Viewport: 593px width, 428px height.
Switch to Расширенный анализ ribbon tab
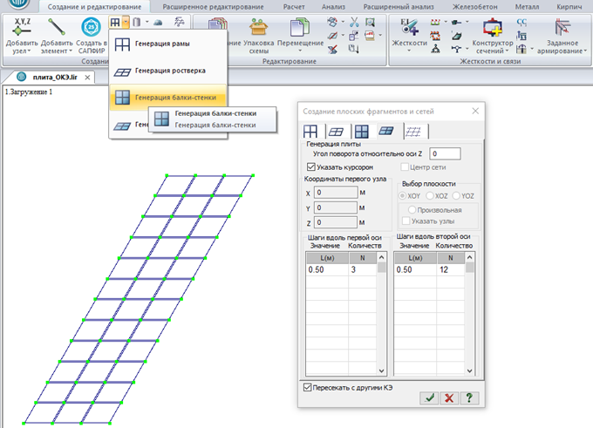(x=399, y=7)
